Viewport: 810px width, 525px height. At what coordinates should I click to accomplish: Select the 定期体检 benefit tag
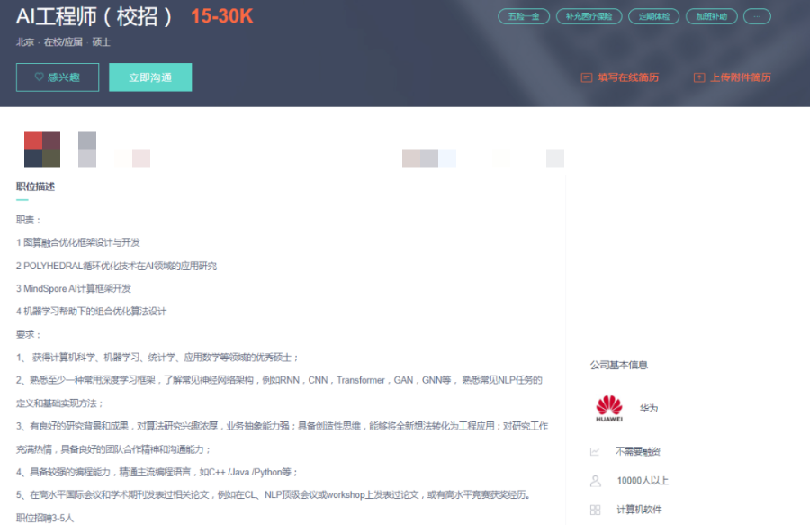(x=654, y=16)
